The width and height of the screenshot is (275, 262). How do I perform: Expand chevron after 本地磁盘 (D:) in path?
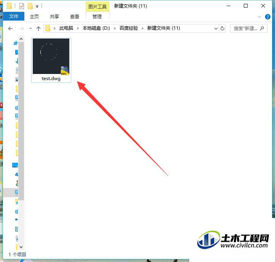click(x=115, y=28)
